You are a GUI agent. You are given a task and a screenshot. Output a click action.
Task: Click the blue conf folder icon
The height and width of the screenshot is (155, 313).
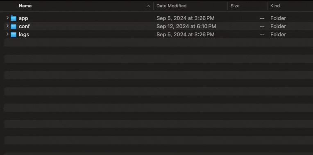coord(14,26)
